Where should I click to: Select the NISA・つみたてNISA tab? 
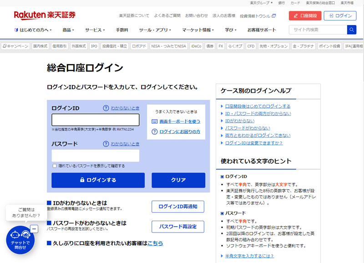point(168,46)
